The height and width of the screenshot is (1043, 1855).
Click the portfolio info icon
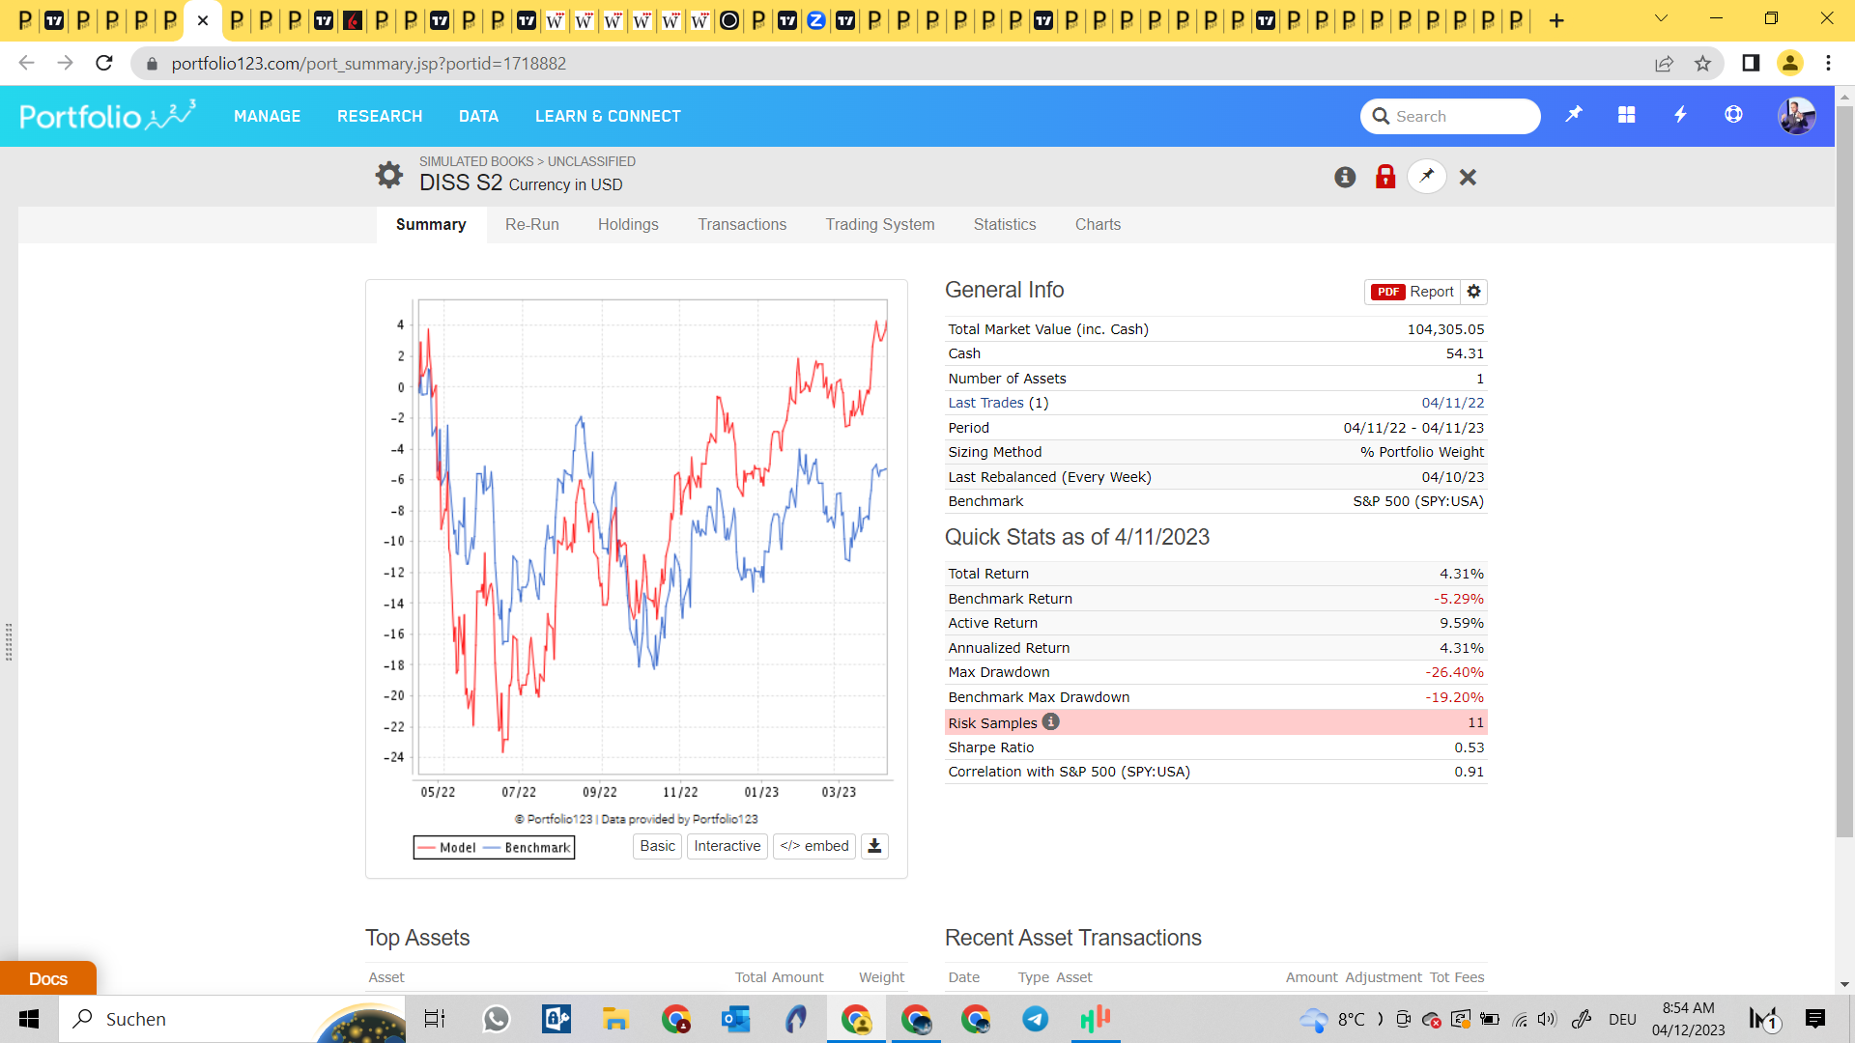pyautogui.click(x=1345, y=177)
